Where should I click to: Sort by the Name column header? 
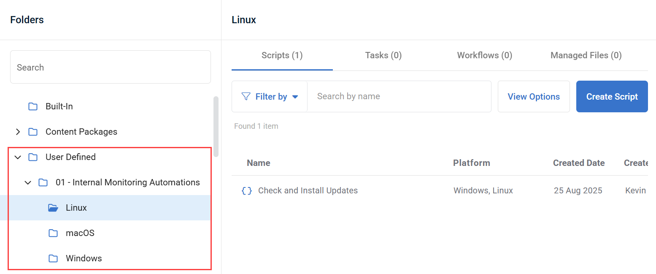click(259, 163)
